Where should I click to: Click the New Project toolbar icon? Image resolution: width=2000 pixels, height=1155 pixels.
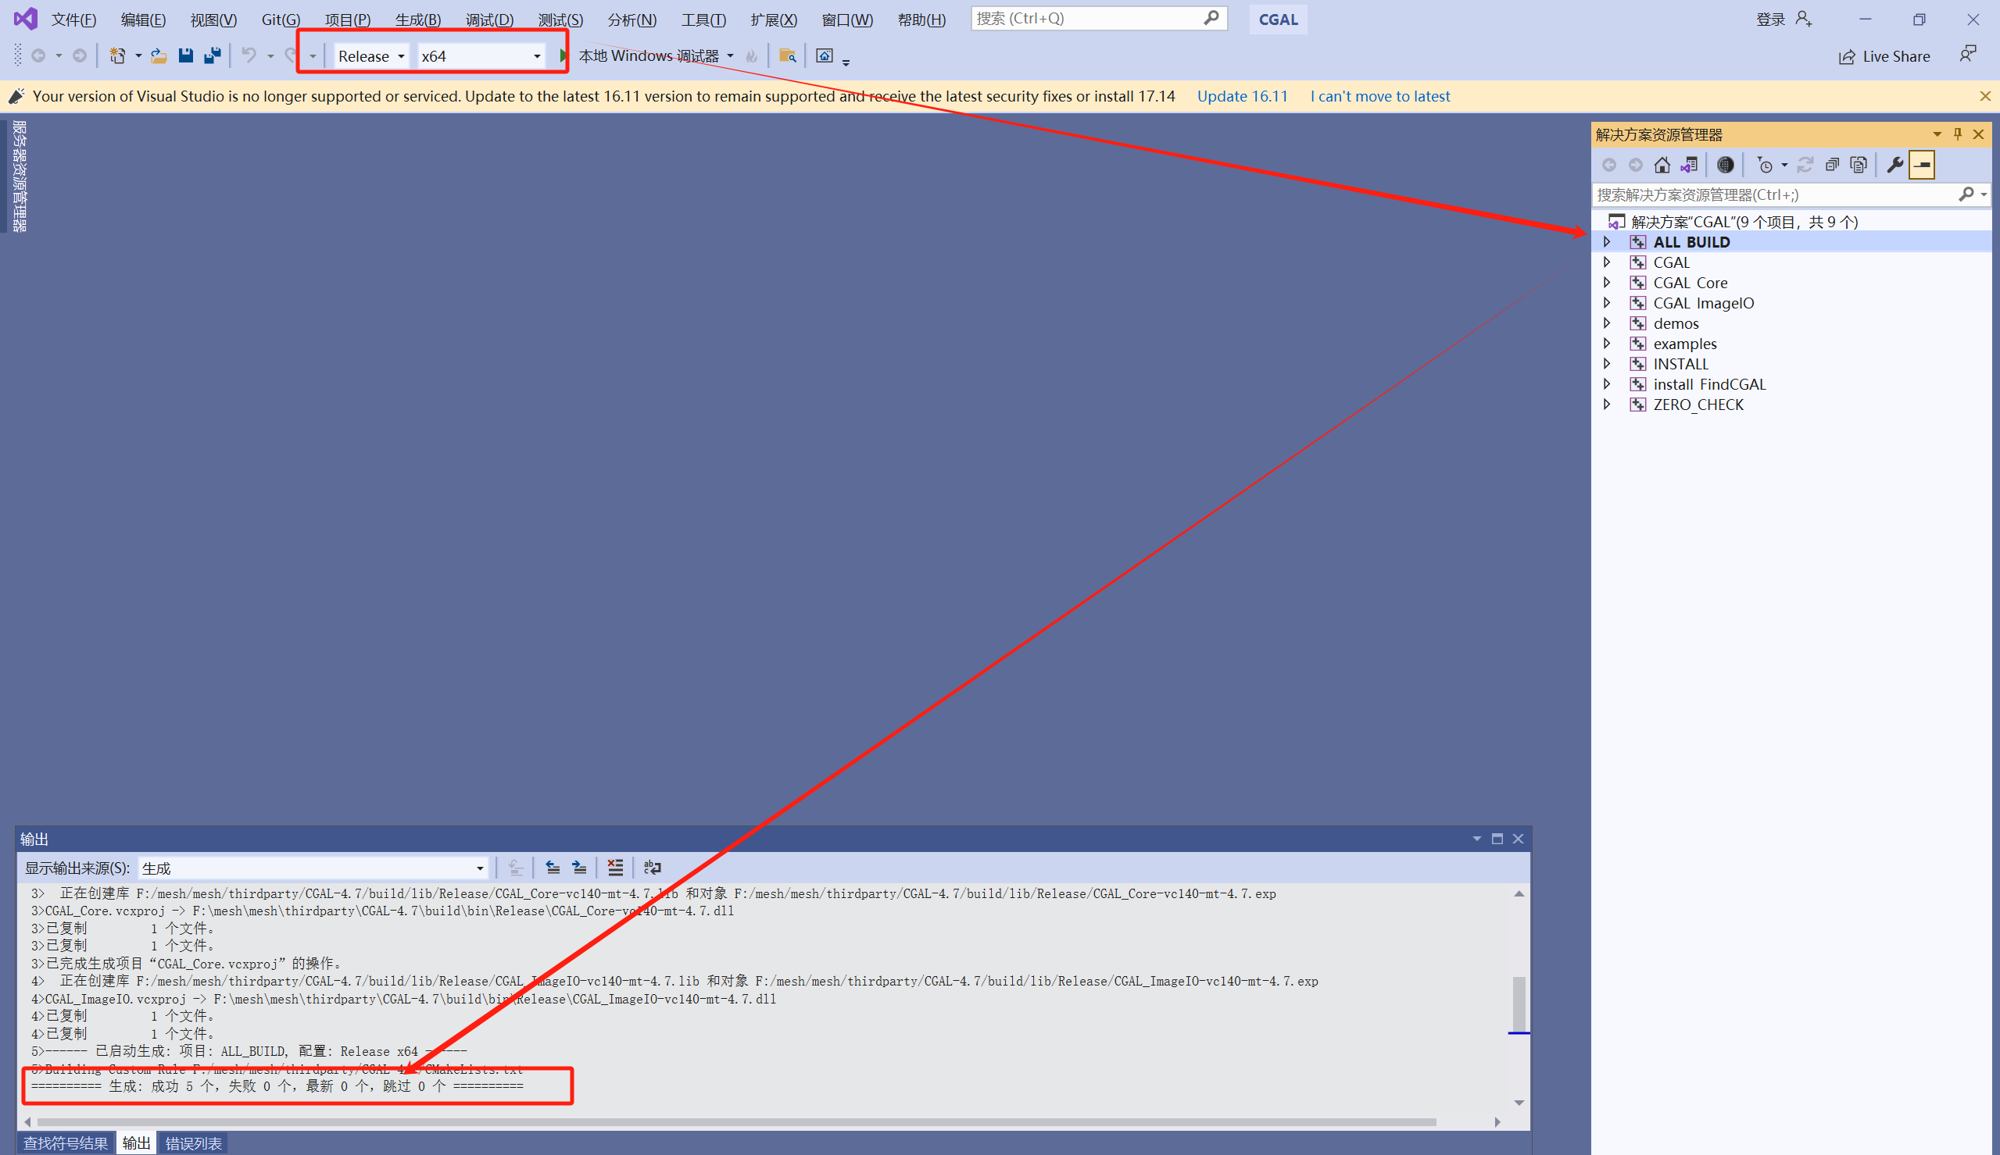click(117, 55)
